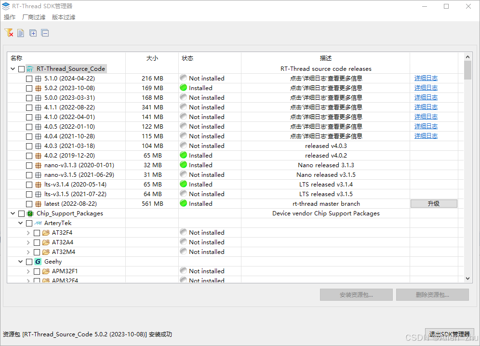The width and height of the screenshot is (480, 346).
Task: Click the package icon for 4.1.1 (2022-08-22)
Action: click(x=38, y=107)
